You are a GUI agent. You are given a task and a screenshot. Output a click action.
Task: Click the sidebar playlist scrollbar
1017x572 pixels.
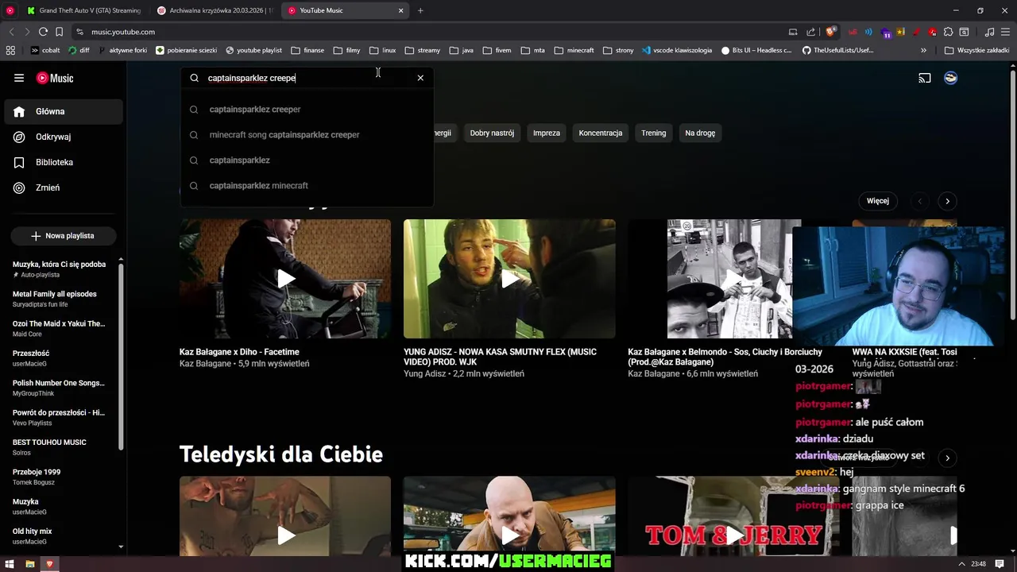pos(121,357)
